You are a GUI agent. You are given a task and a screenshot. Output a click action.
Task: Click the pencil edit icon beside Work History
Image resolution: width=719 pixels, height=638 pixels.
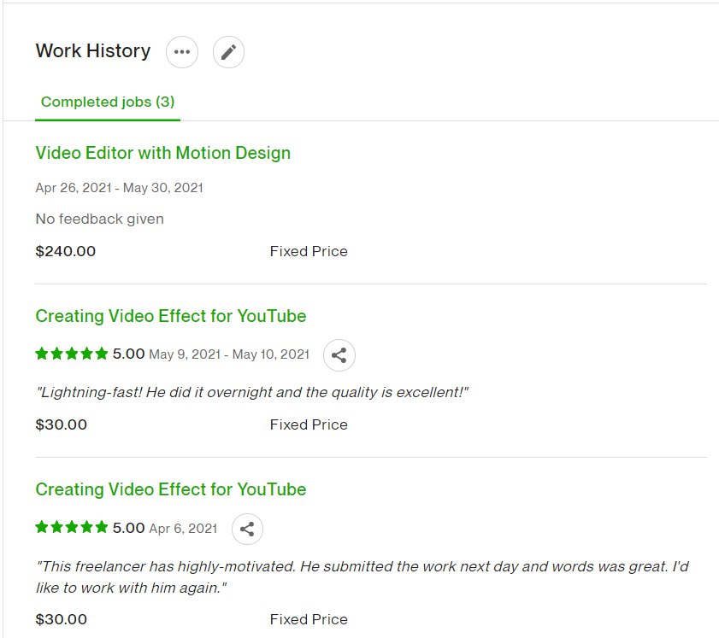click(228, 52)
